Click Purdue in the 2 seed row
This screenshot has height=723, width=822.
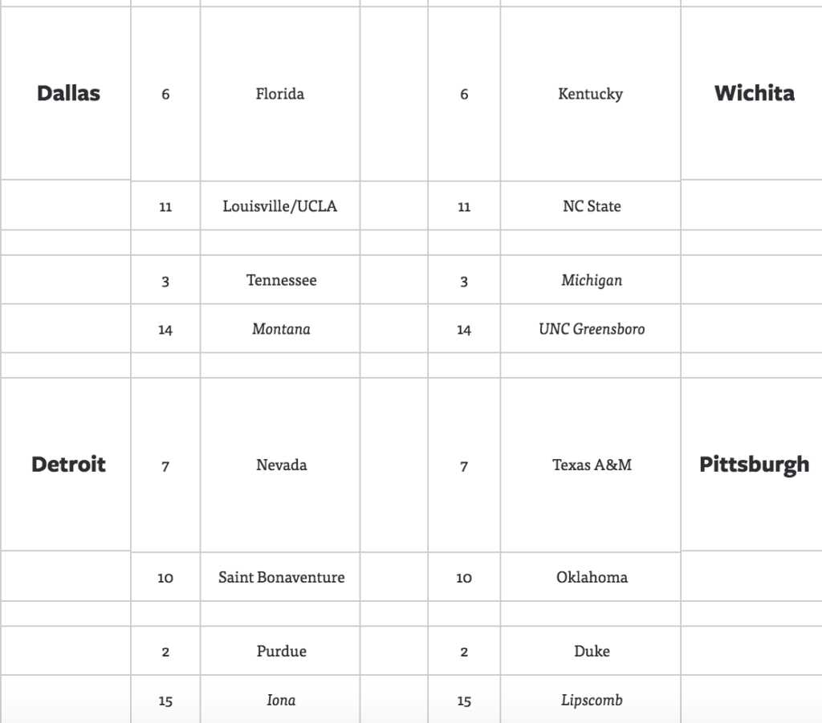(282, 651)
